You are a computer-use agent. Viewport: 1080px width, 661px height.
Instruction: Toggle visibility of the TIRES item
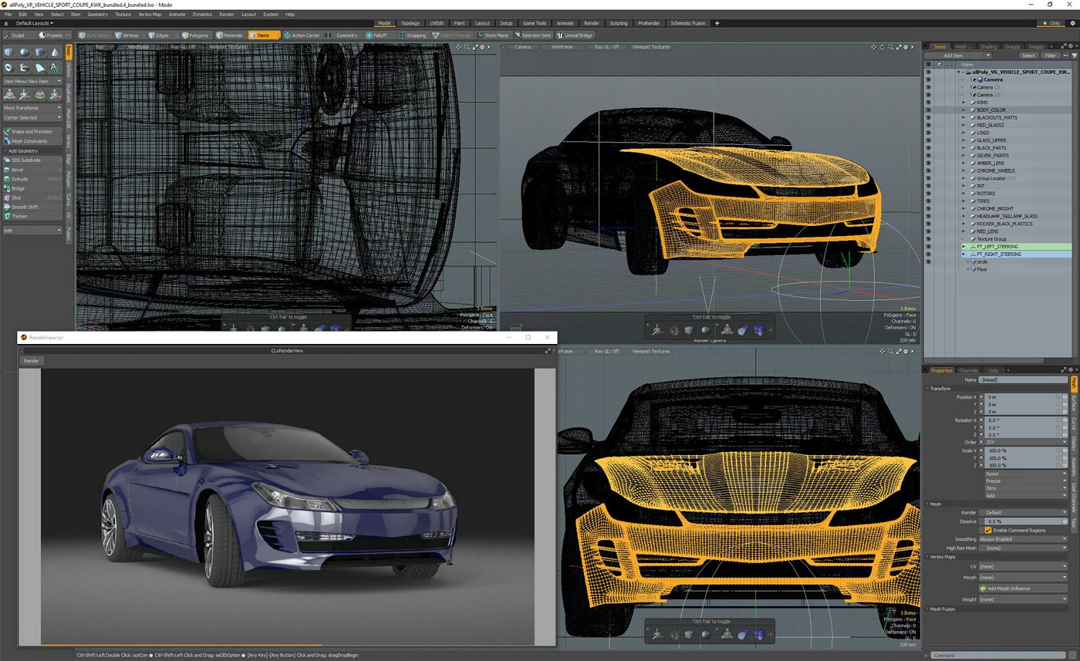pyautogui.click(x=928, y=201)
